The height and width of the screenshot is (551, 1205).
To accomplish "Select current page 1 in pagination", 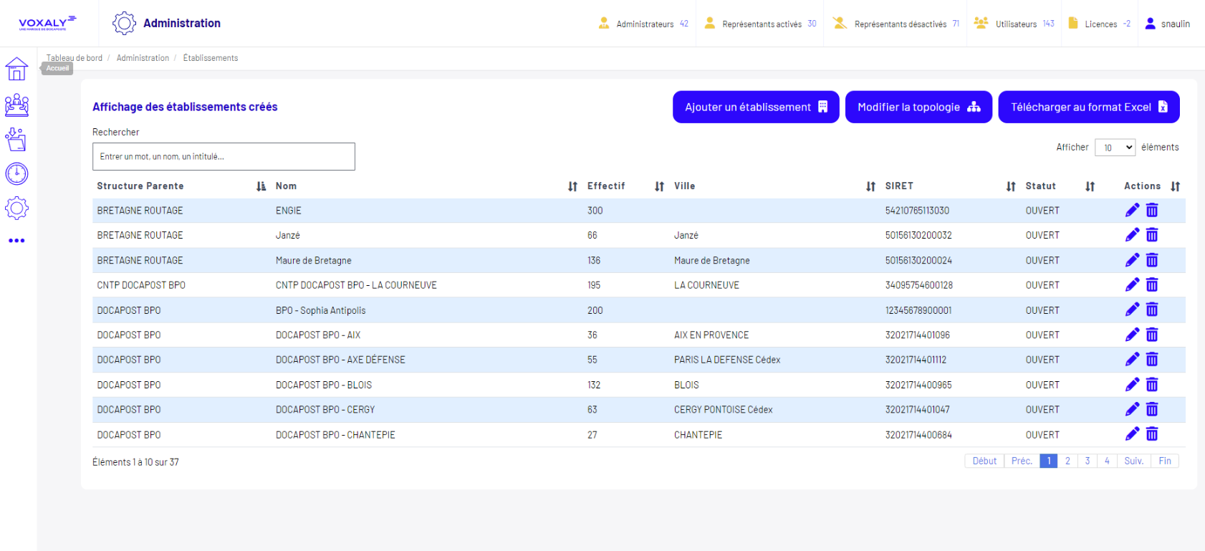I will click(x=1049, y=461).
